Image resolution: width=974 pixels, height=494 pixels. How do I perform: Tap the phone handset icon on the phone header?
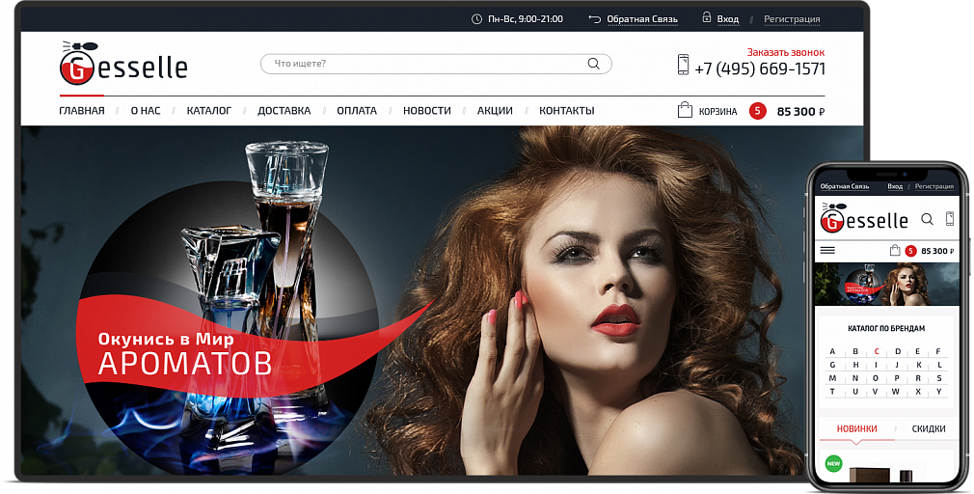click(x=949, y=219)
